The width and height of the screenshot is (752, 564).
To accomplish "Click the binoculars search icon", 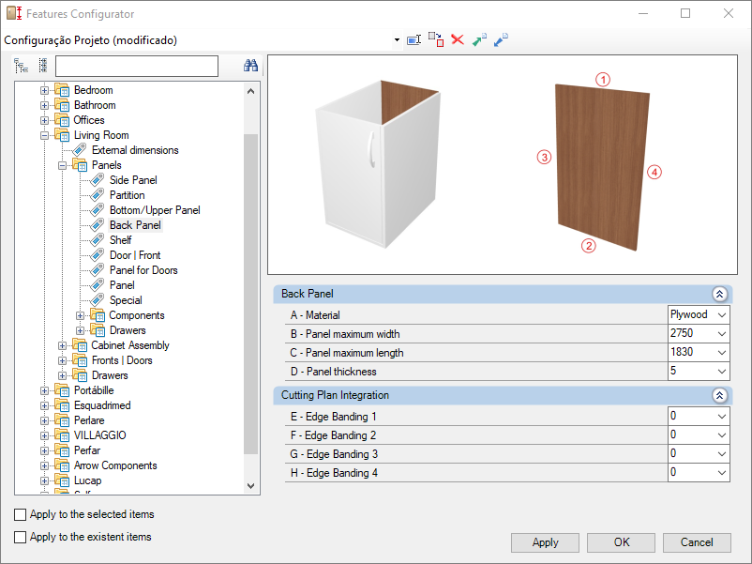I will coord(250,66).
